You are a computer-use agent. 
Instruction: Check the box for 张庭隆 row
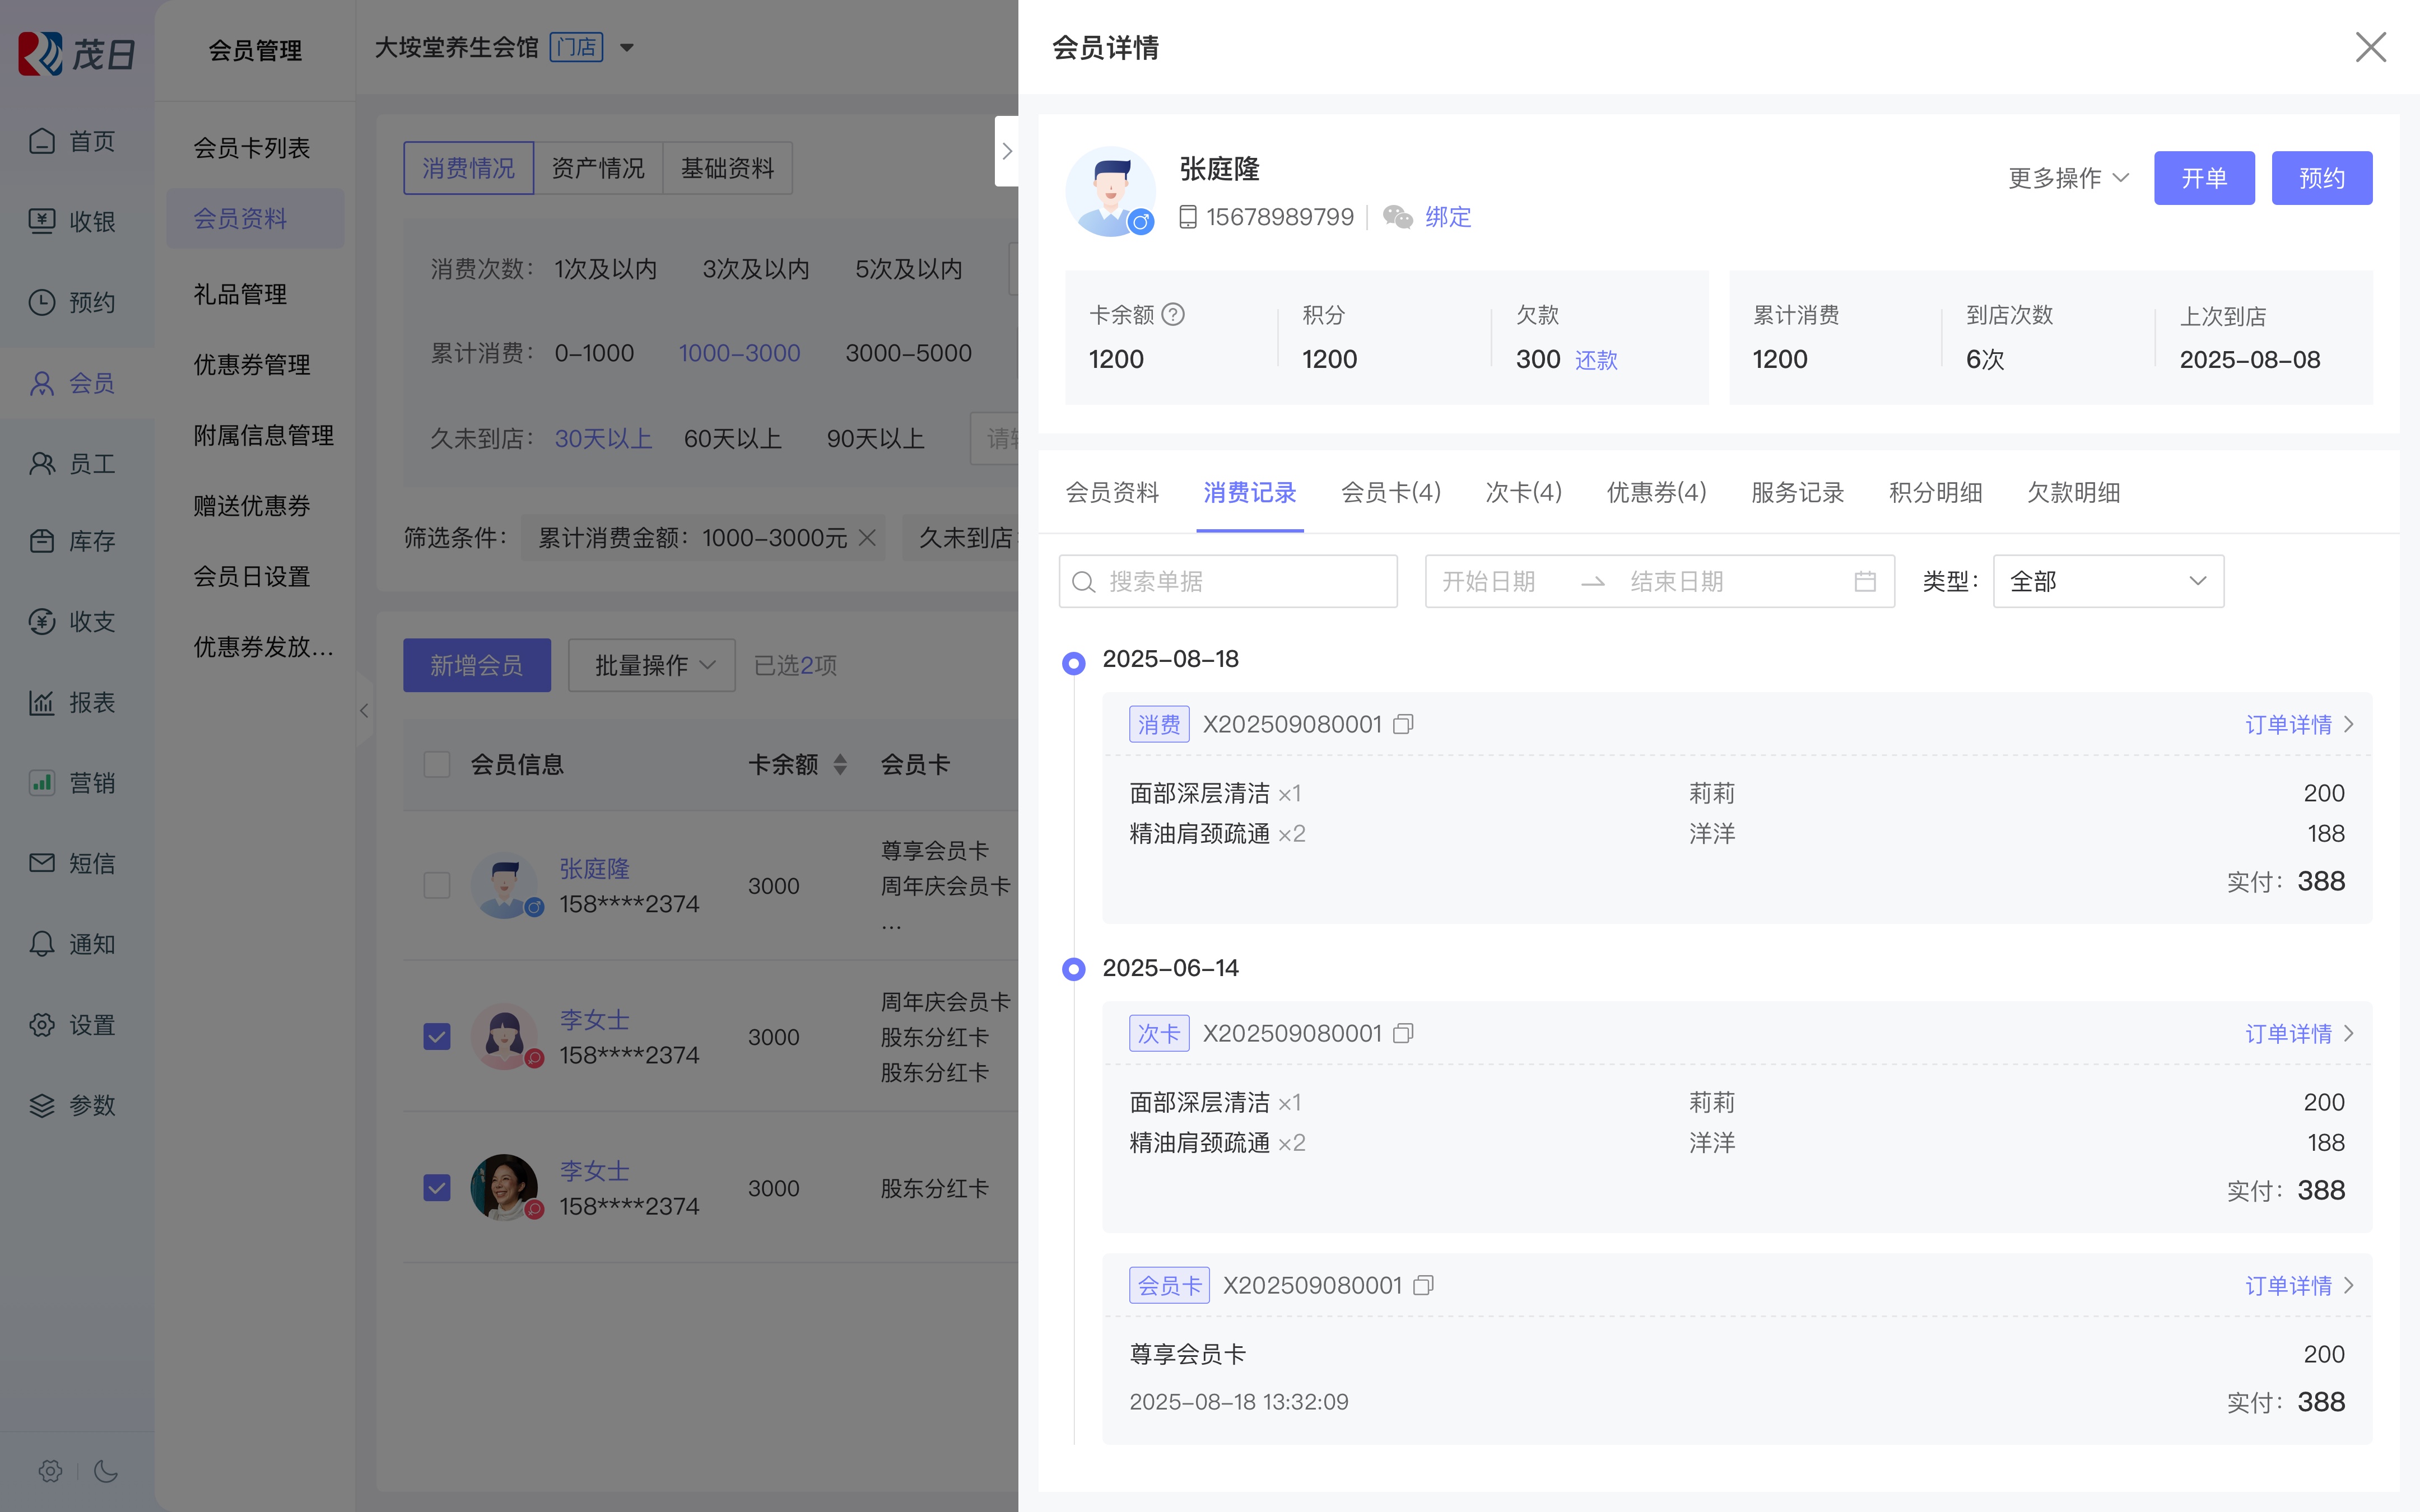click(437, 886)
